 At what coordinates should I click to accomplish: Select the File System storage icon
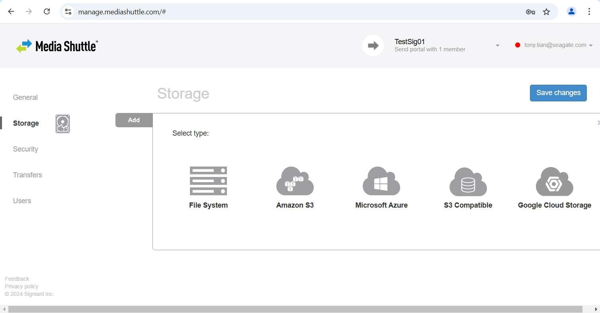(x=208, y=181)
